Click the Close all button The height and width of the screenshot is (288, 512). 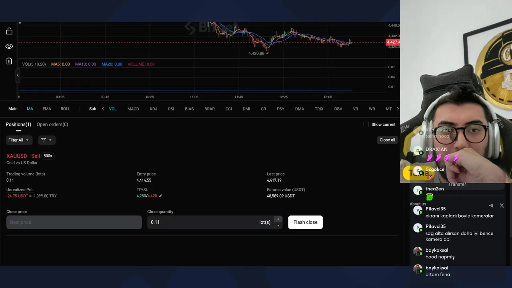[387, 140]
